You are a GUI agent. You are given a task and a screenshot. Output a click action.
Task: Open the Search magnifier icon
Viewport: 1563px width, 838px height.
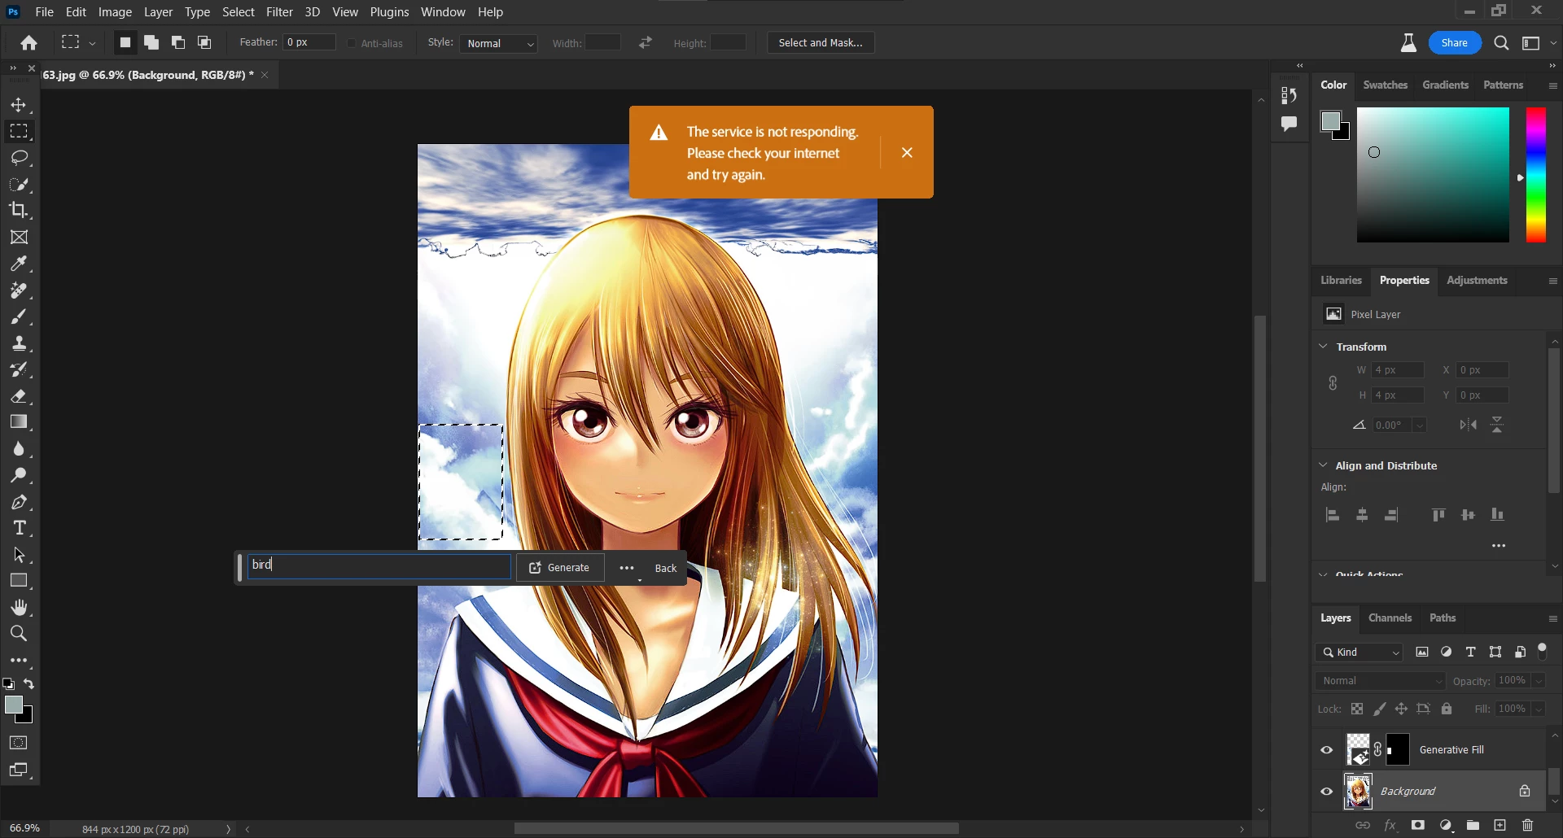click(1502, 43)
